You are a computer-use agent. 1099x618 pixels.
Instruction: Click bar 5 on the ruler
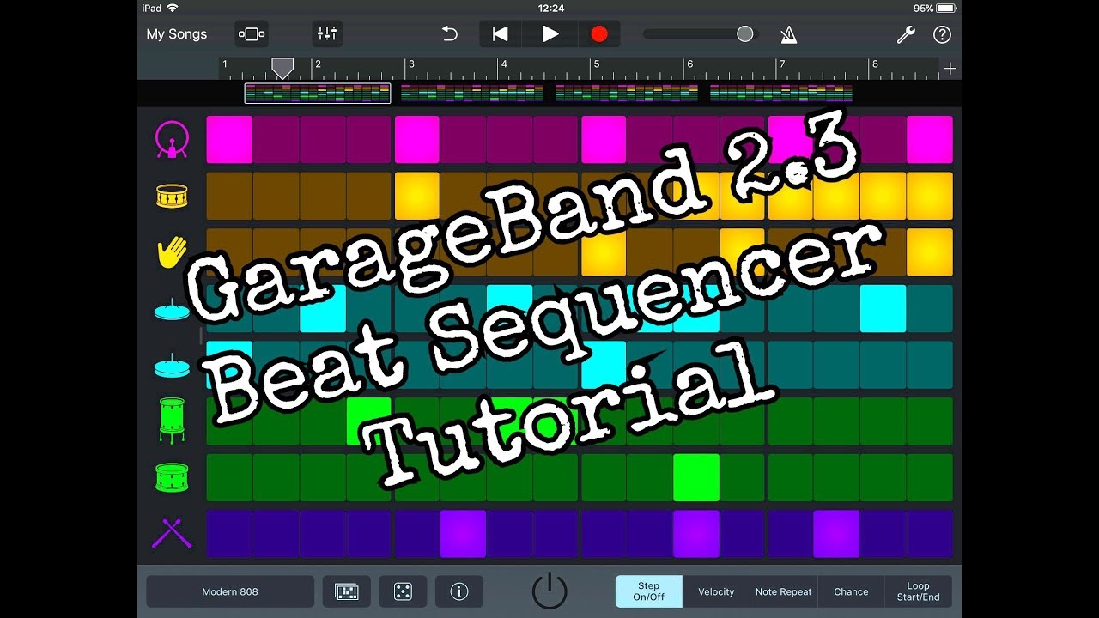595,64
